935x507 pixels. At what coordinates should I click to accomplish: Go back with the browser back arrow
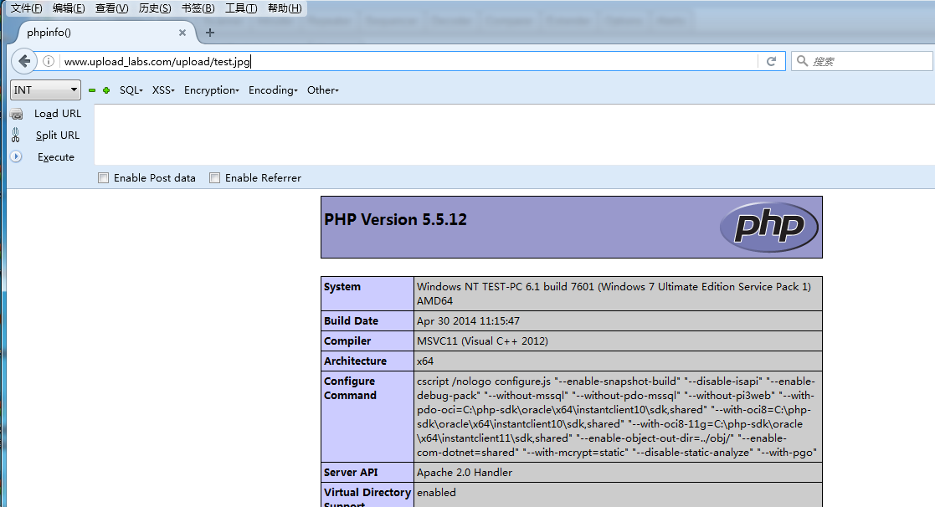click(24, 61)
